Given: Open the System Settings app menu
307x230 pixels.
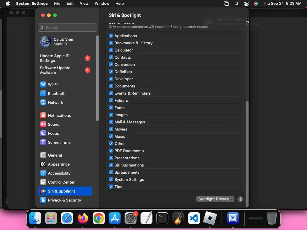Looking at the screenshot, I should 32,4.
